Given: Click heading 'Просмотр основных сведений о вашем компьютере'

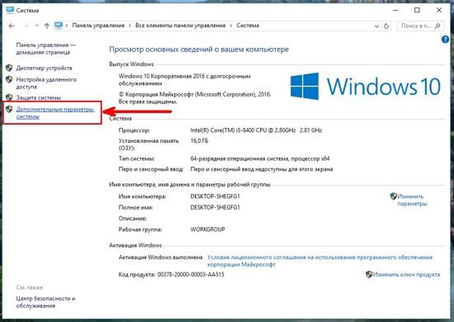Looking at the screenshot, I should click(x=199, y=50).
